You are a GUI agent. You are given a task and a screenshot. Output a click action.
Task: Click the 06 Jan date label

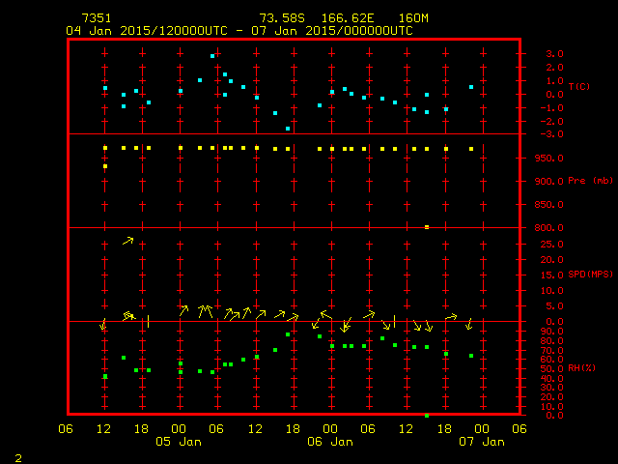329,442
